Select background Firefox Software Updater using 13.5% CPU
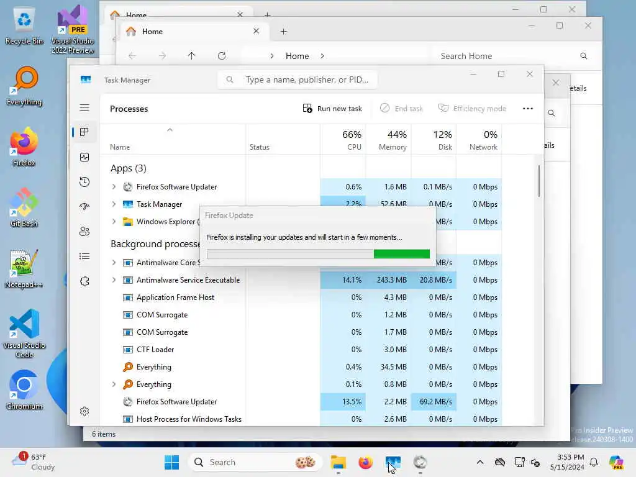The height and width of the screenshot is (477, 636). click(x=301, y=402)
